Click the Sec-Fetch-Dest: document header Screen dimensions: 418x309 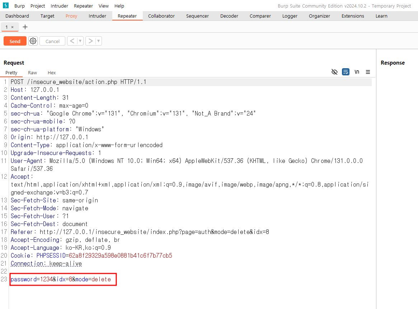coord(49,224)
